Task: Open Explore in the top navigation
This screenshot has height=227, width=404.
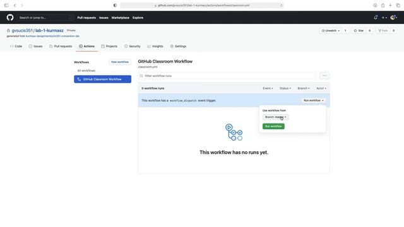Action: tap(138, 18)
